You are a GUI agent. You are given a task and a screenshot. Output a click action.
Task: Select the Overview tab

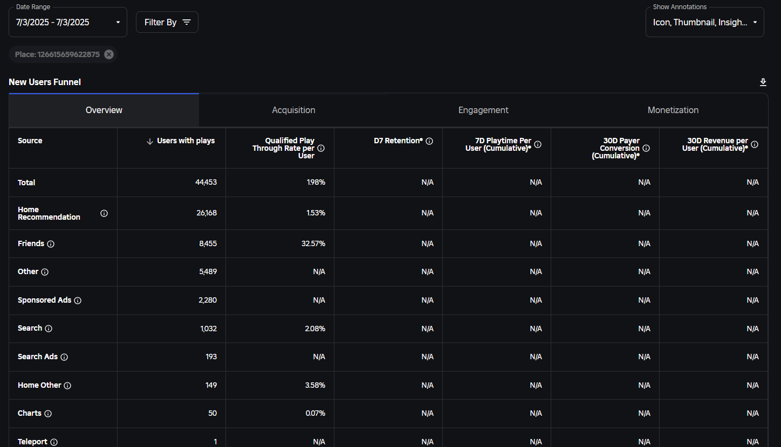pos(104,110)
